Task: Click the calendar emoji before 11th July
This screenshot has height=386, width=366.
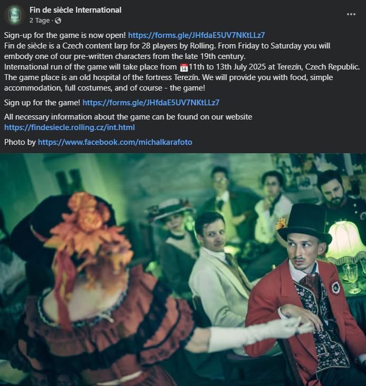Action: [x=184, y=67]
